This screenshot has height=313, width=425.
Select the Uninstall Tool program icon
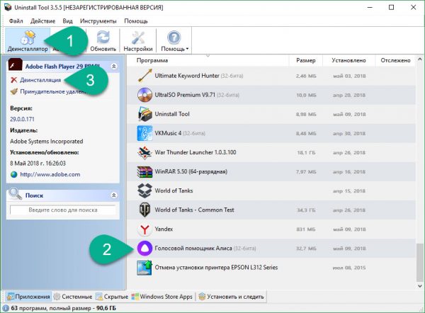tap(144, 114)
